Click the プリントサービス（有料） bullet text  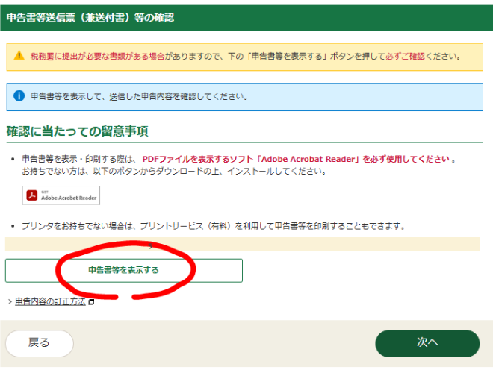click(213, 225)
